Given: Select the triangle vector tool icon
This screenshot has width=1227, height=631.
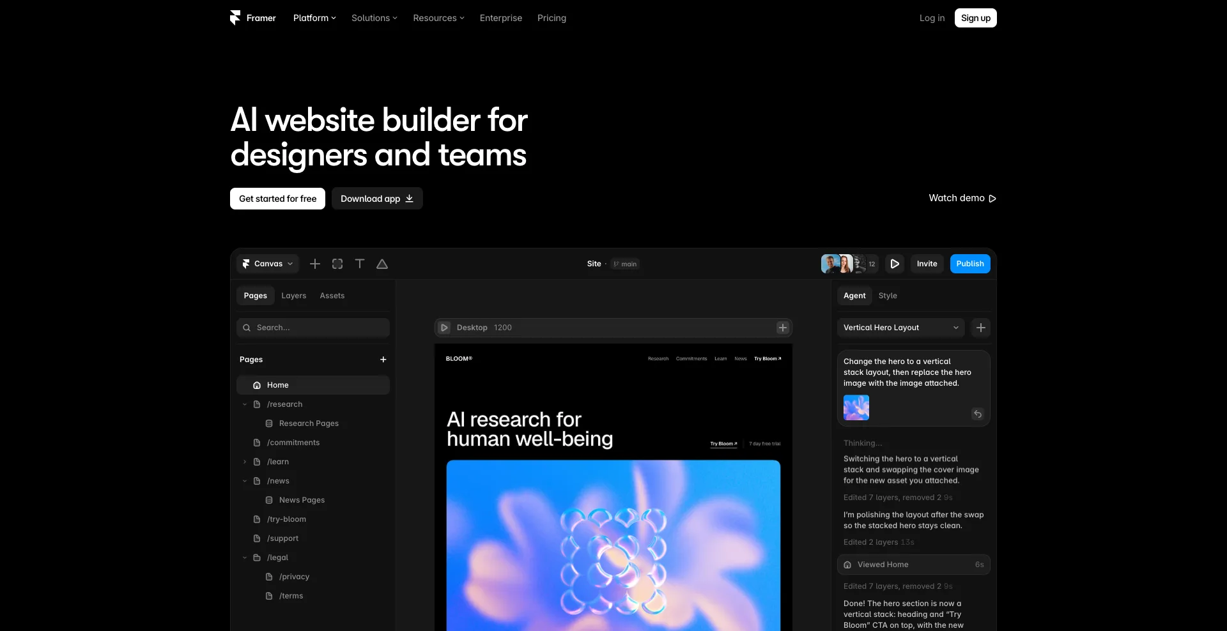Looking at the screenshot, I should tap(382, 264).
